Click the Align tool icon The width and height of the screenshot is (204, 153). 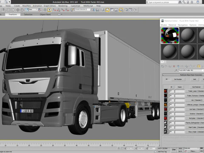pos(97,10)
